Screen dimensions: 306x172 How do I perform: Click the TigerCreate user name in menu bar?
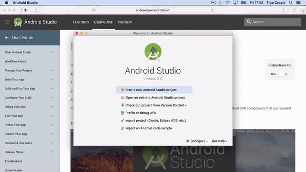[x=276, y=2]
